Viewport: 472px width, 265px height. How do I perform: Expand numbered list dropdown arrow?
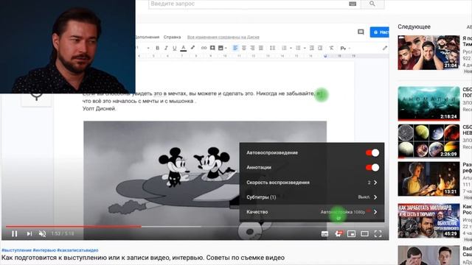point(291,48)
